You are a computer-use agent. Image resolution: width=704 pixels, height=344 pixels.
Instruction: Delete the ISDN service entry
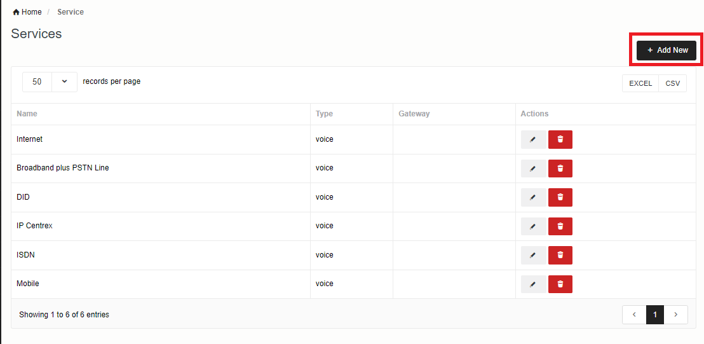pos(560,256)
